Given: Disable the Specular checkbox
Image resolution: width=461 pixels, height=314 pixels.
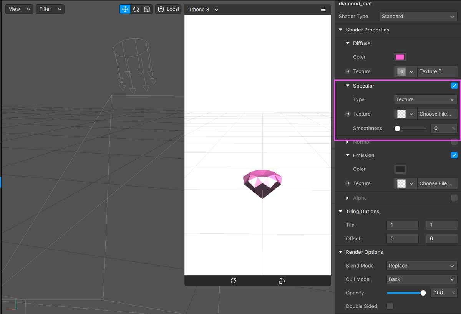Looking at the screenshot, I should click(454, 86).
